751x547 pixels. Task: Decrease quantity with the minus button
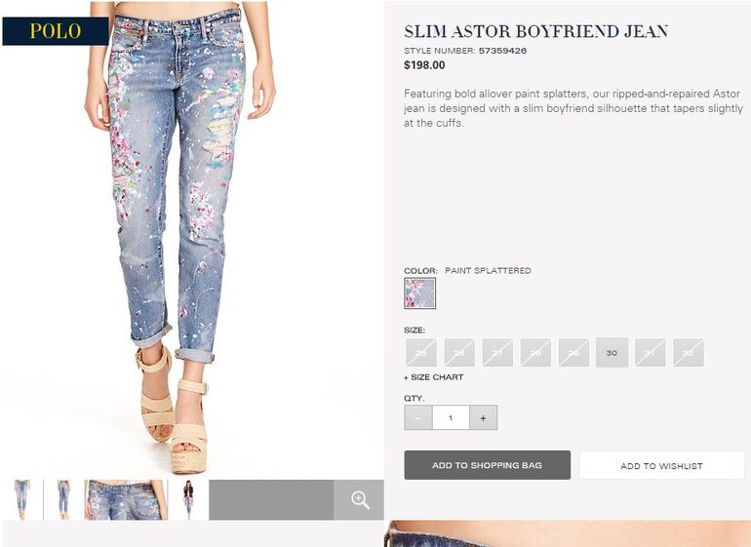(x=418, y=417)
